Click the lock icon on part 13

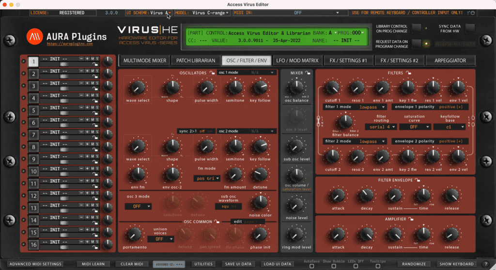click(95, 210)
